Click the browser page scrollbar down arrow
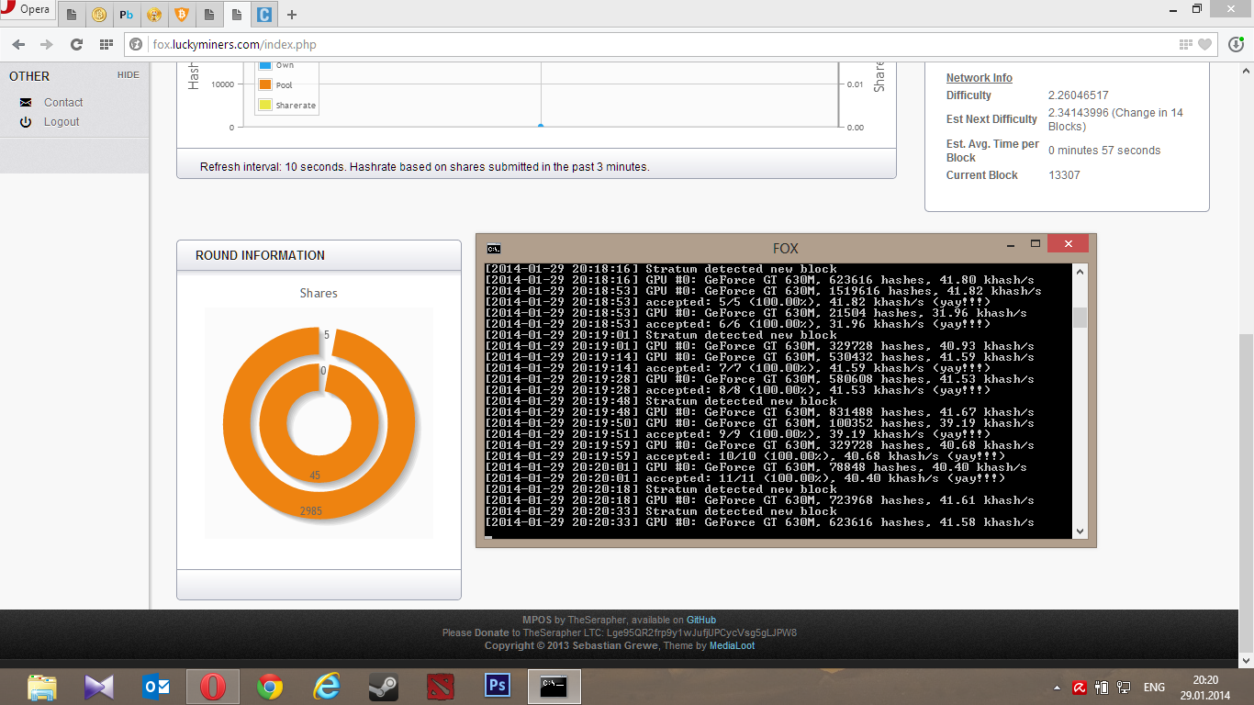The height and width of the screenshot is (705, 1254). tap(1247, 660)
